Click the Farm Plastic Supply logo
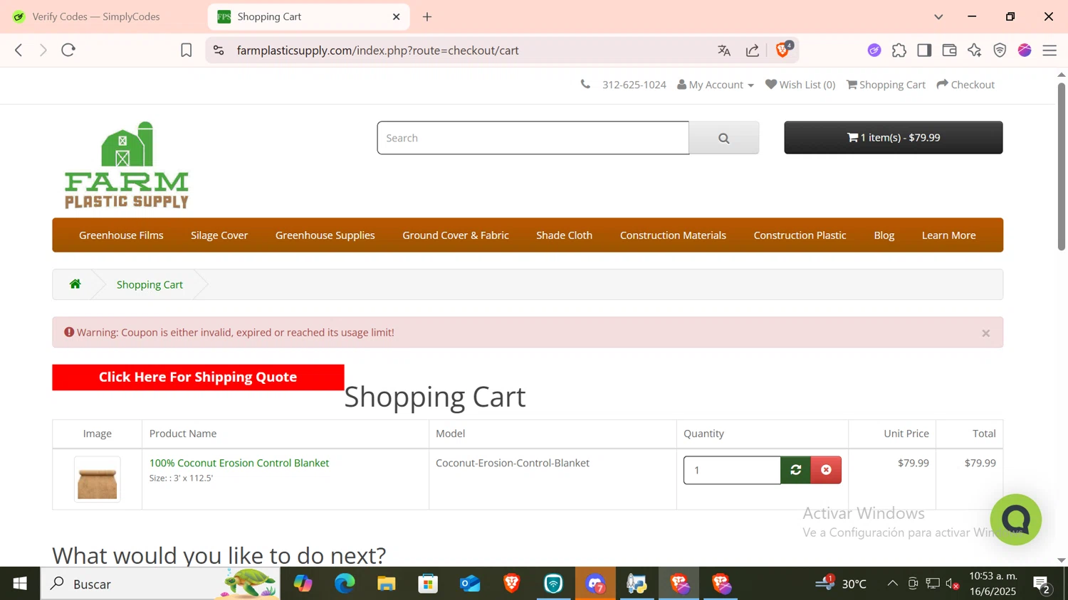 point(127,165)
